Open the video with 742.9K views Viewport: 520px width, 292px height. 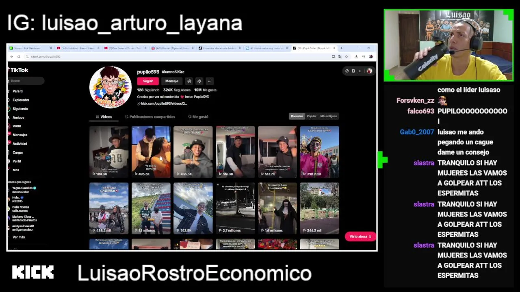tap(193, 208)
